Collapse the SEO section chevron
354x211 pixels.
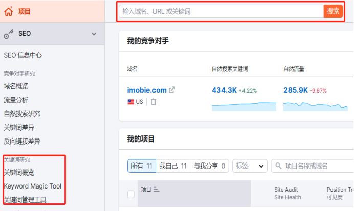click(94, 34)
